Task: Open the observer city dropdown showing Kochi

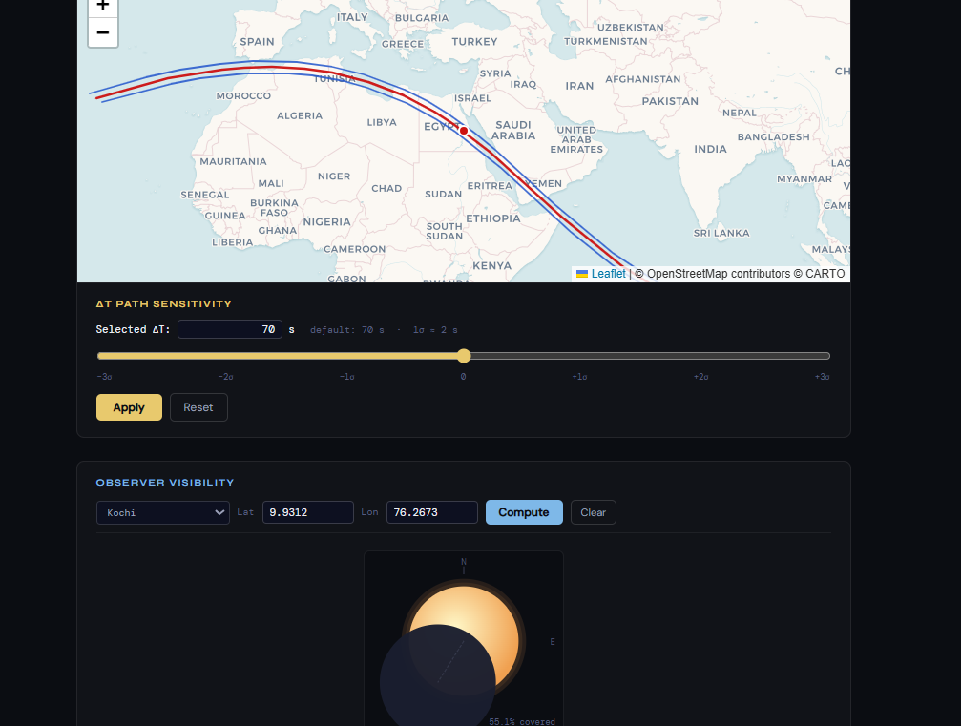Action: pyautogui.click(x=162, y=512)
